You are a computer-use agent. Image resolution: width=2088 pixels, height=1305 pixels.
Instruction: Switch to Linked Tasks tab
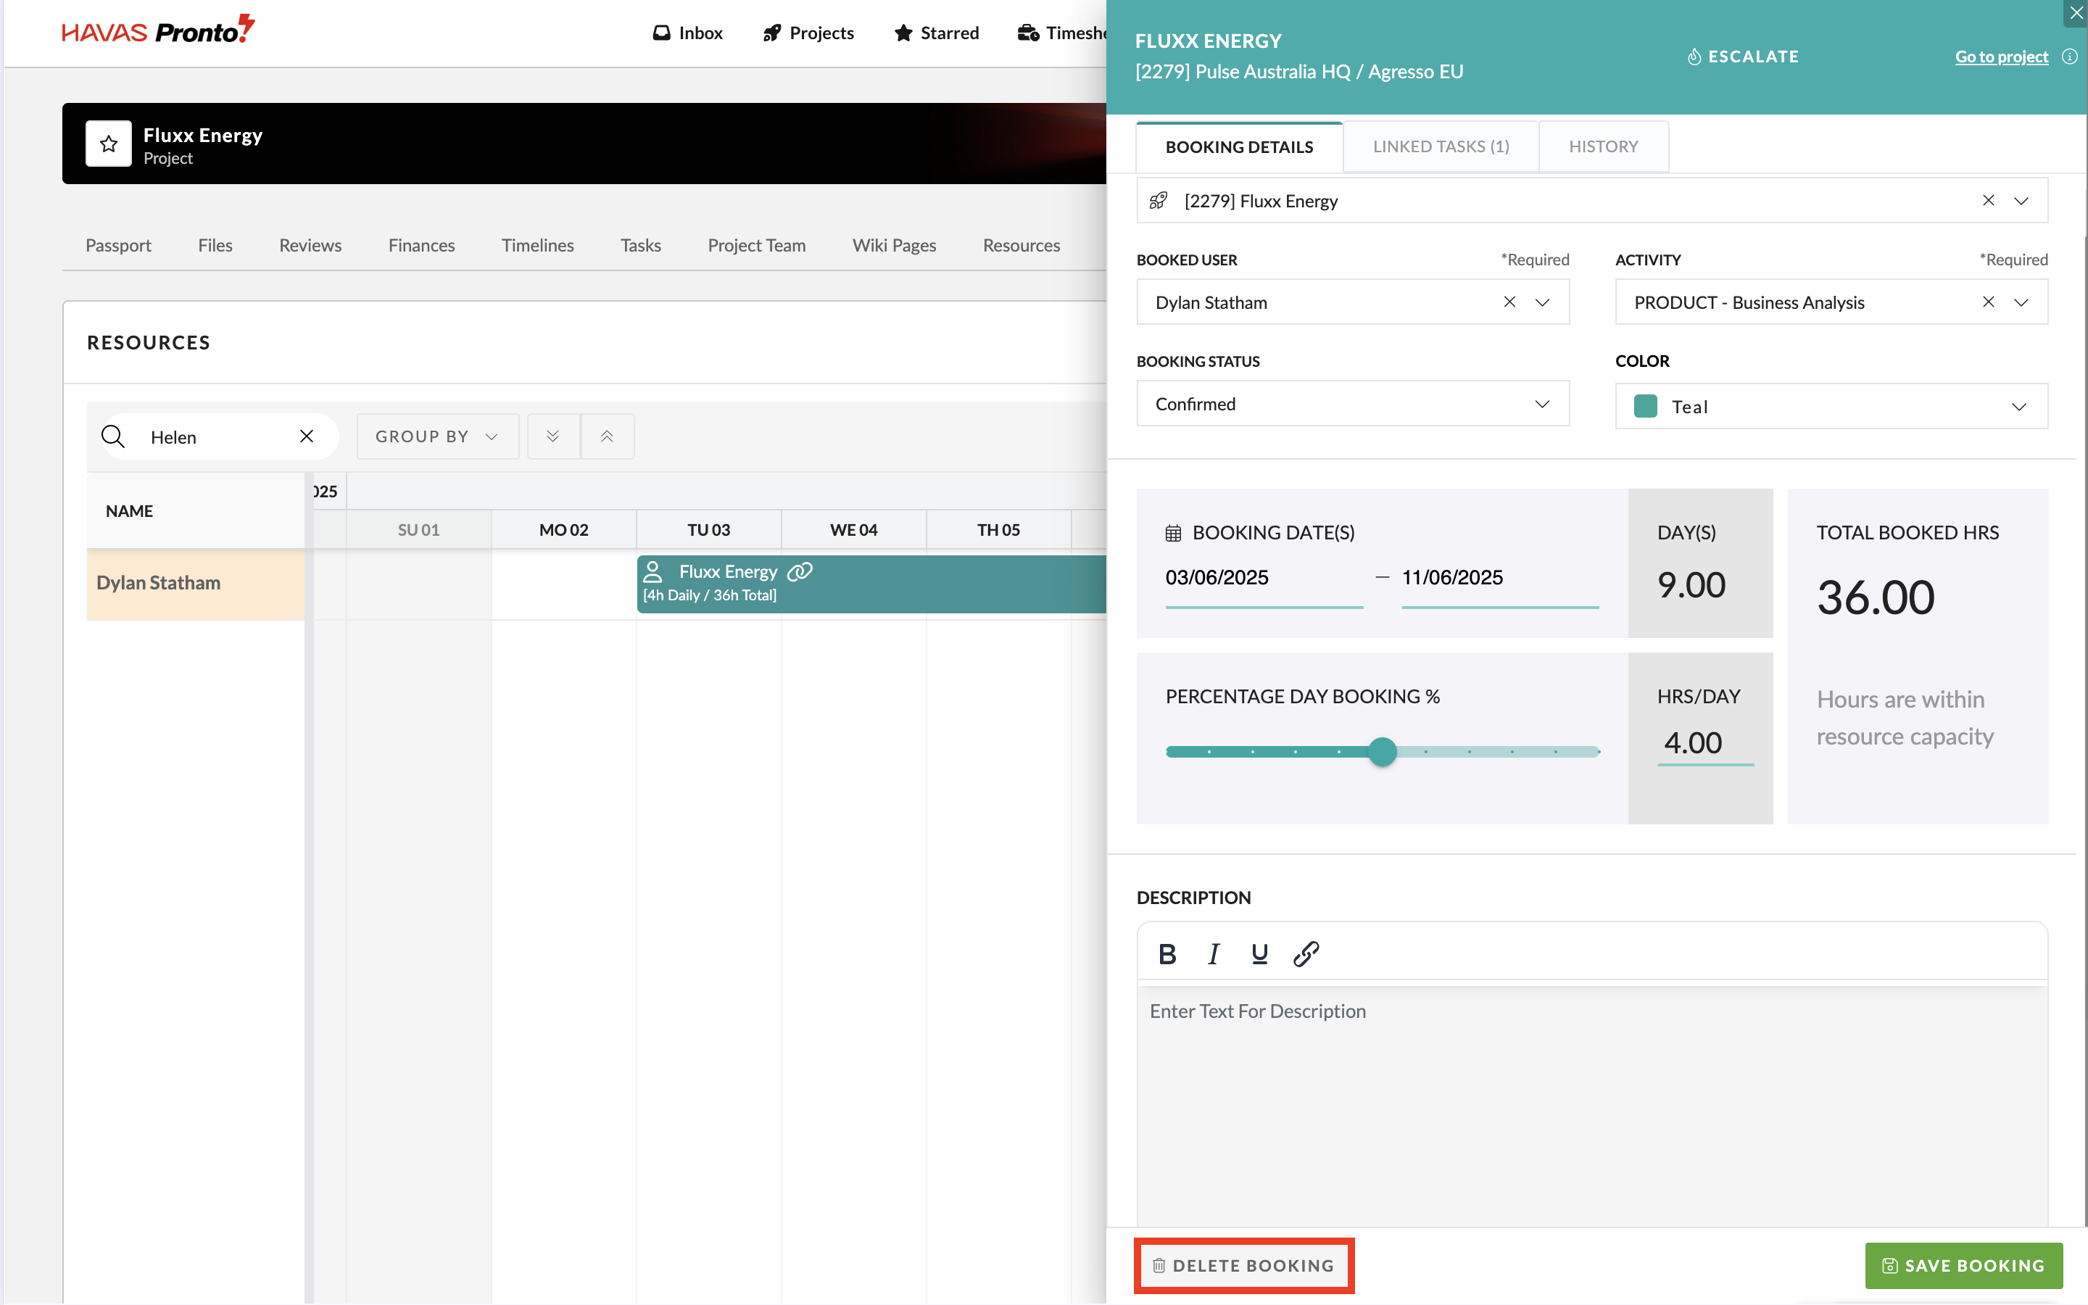[x=1441, y=146]
